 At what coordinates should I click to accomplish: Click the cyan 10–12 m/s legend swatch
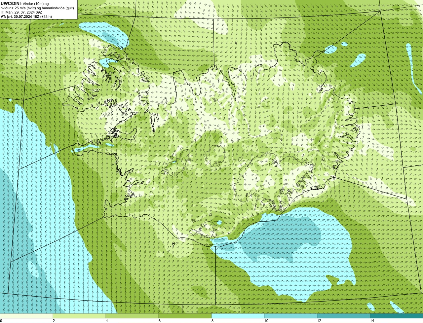[291, 316]
